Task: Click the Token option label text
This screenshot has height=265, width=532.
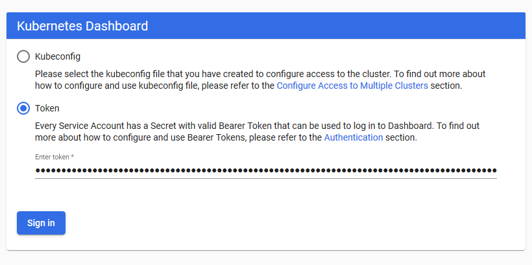Action: click(47, 108)
